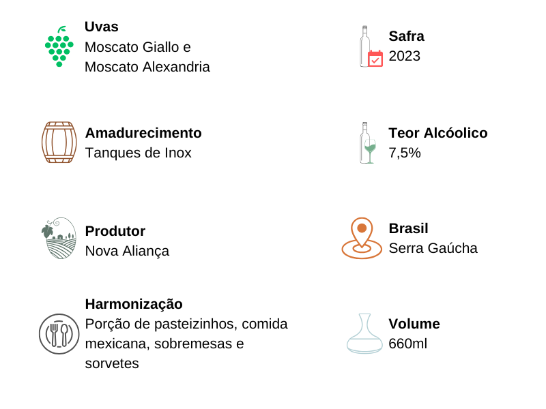Click the brown wooden barrel icon

coord(59,142)
